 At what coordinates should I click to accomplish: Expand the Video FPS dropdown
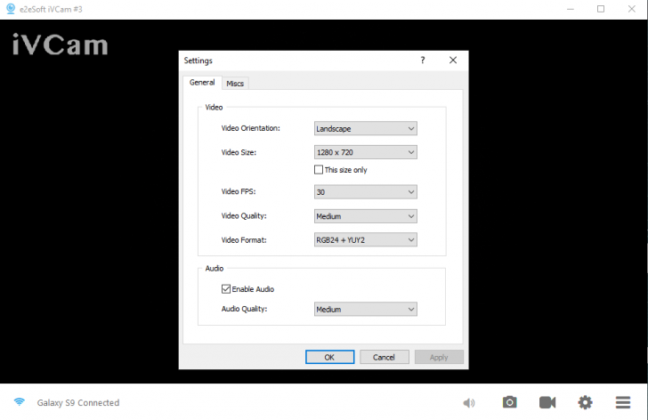(365, 192)
